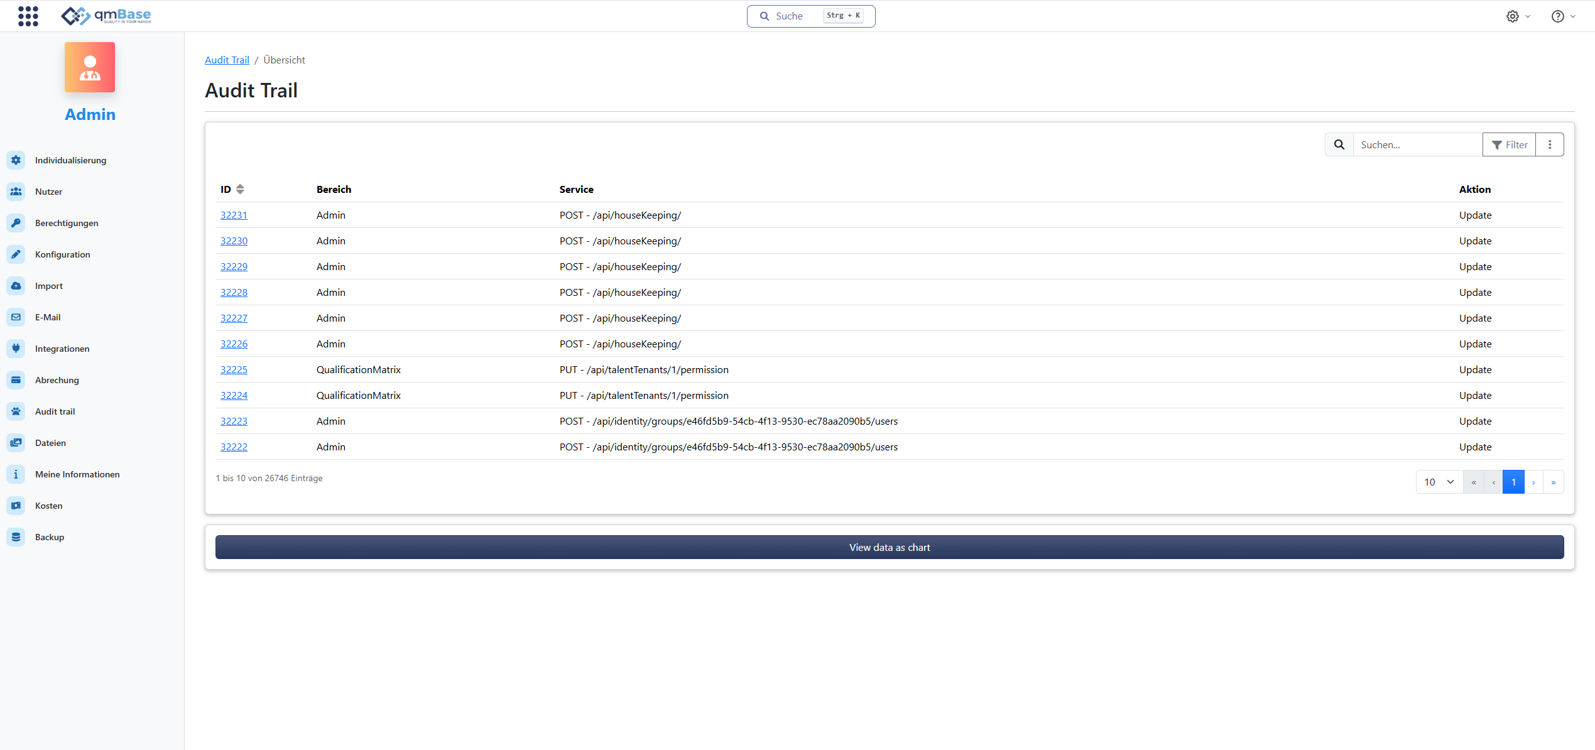The width and height of the screenshot is (1595, 750).
Task: Click QualificationMatrix in row 32224
Action: (358, 395)
